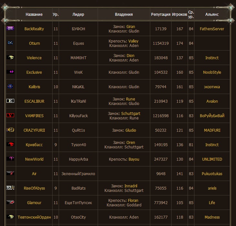The width and height of the screenshot is (236, 226).
Task: Sort by the Название column header
Action: click(34, 14)
